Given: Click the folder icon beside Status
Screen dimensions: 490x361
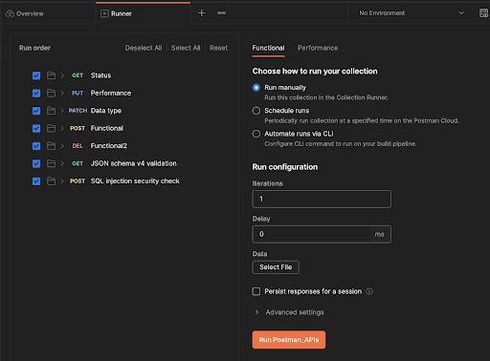Looking at the screenshot, I should [51, 75].
